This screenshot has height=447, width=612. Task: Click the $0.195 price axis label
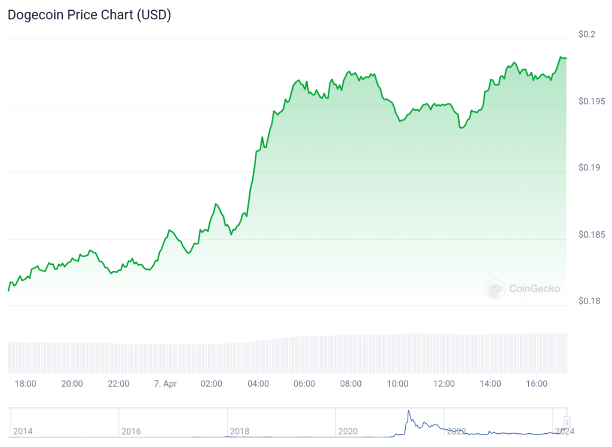pos(592,101)
